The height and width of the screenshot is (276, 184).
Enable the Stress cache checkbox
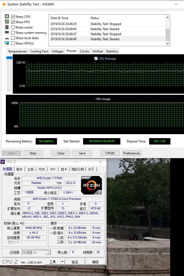(13, 27)
